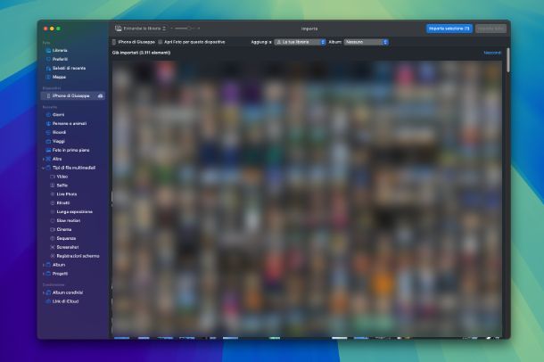The image size is (544, 362).
Task: Click the zoom in plus button
Action: pos(199,29)
